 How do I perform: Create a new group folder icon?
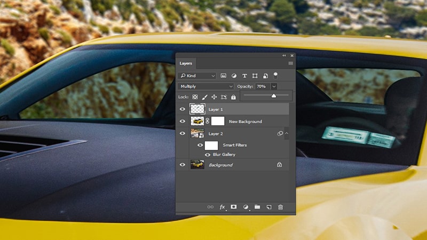pyautogui.click(x=257, y=207)
